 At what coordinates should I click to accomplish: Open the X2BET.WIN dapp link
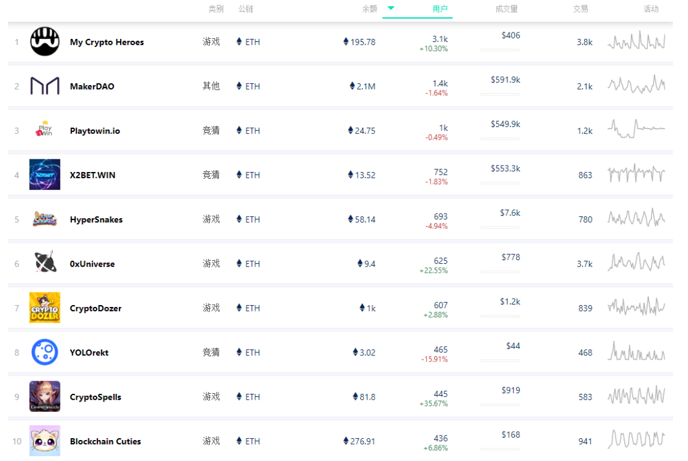(92, 175)
